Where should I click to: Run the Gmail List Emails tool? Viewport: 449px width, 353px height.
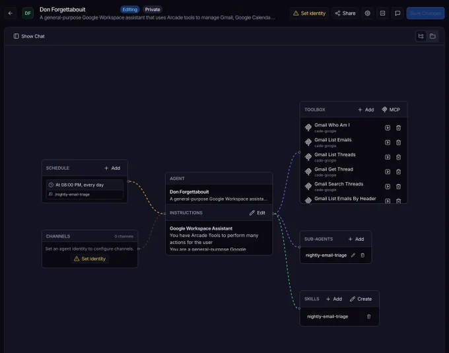388,143
